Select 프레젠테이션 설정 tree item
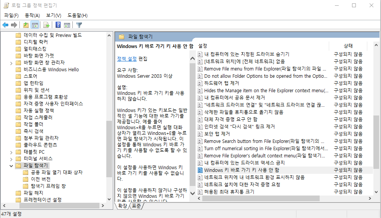The height and width of the screenshot is (218, 381). coord(43,200)
